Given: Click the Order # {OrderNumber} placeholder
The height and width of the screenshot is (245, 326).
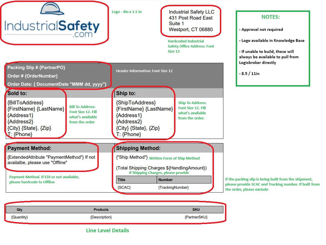Looking at the screenshot, I should pos(33,76).
